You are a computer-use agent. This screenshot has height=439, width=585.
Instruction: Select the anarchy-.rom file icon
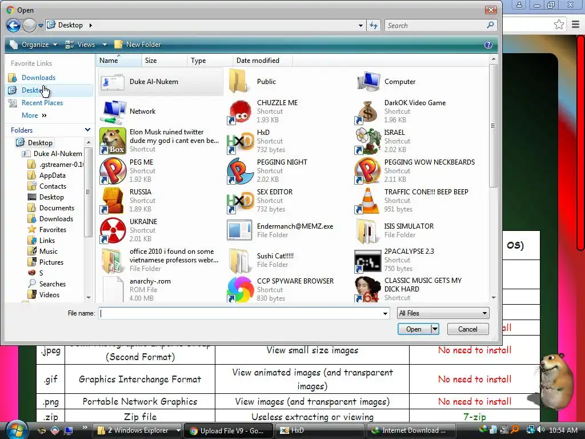pos(113,289)
